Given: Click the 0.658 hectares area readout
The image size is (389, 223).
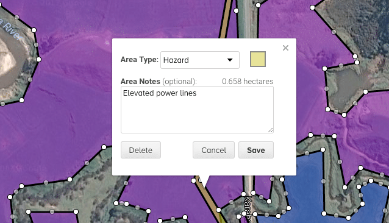Looking at the screenshot, I should (248, 81).
